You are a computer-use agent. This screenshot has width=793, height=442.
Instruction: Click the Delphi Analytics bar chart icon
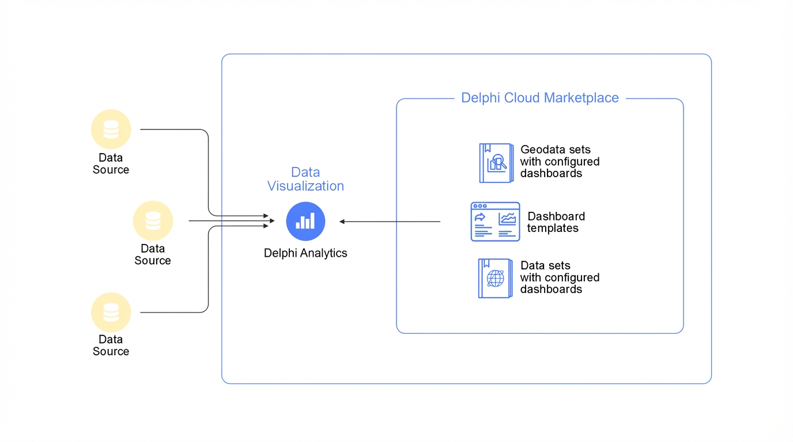(x=305, y=222)
